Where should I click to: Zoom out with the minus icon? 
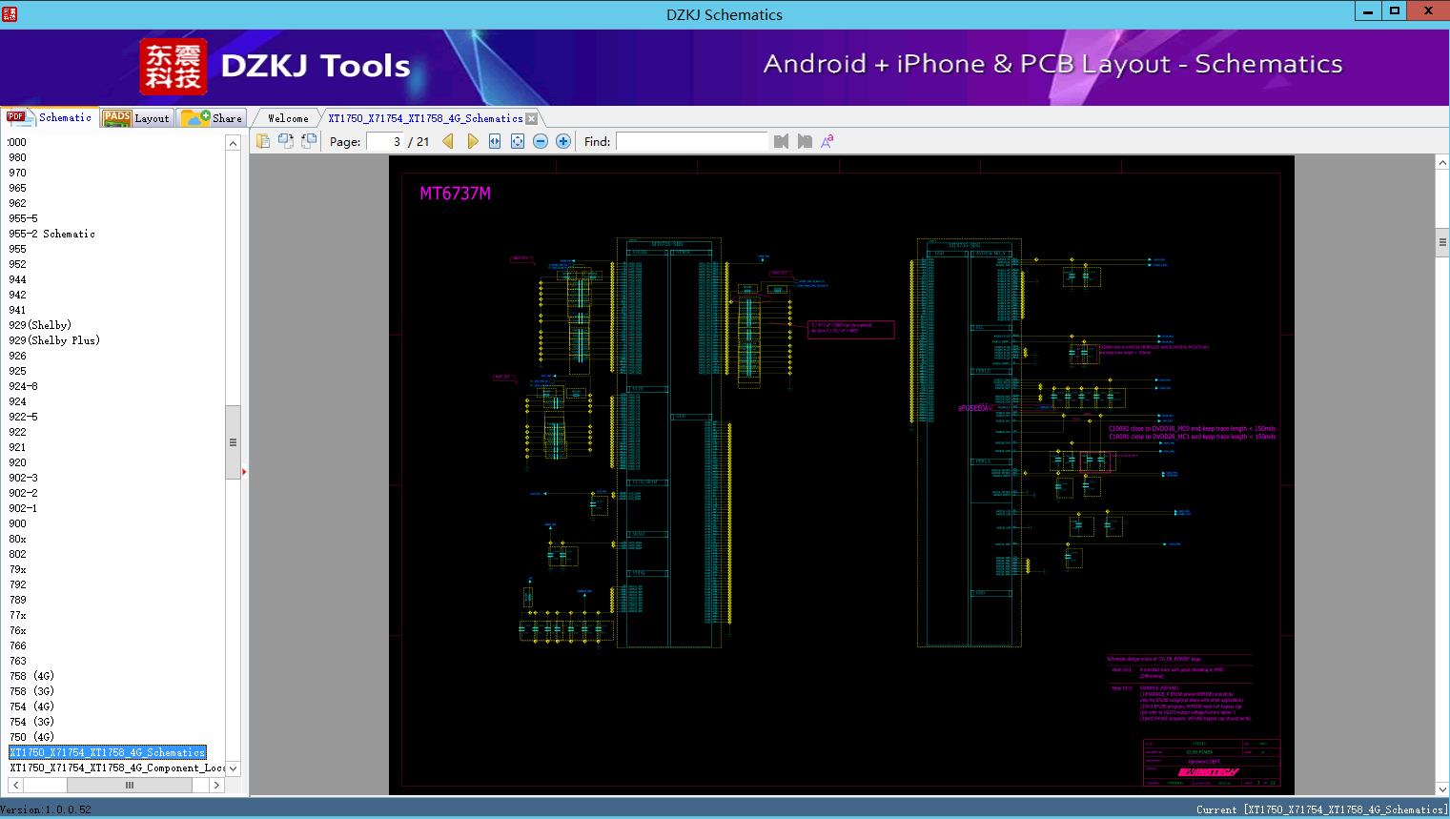(541, 141)
